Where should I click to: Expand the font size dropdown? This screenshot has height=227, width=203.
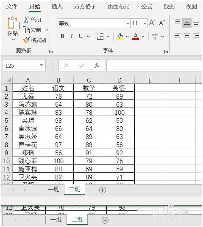click(x=145, y=23)
